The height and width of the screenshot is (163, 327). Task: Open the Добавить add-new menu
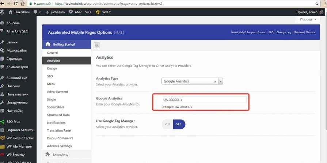point(55,12)
